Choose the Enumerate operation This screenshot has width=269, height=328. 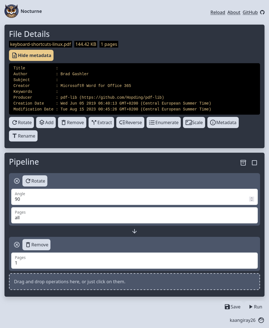point(164,122)
